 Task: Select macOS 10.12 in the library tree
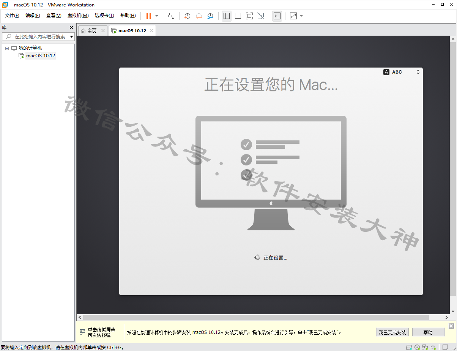point(41,56)
